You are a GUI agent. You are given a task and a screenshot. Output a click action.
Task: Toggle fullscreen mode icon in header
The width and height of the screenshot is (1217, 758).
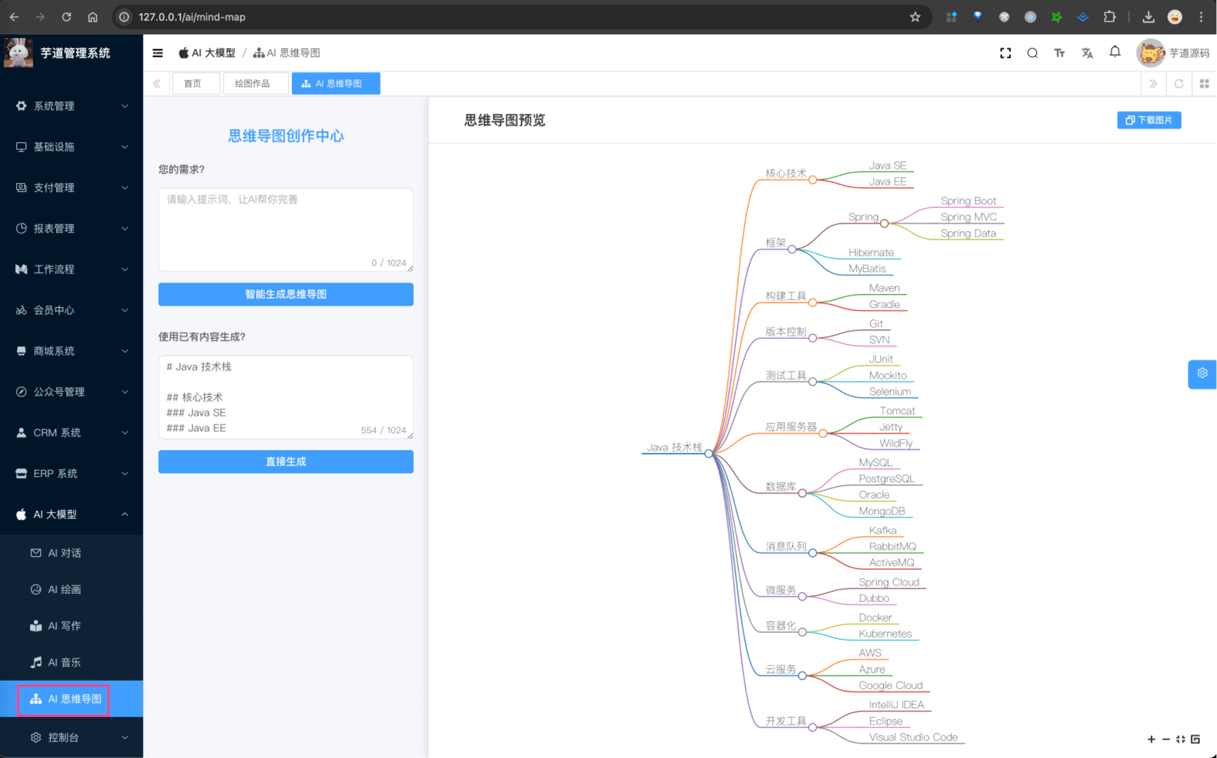tap(1005, 53)
